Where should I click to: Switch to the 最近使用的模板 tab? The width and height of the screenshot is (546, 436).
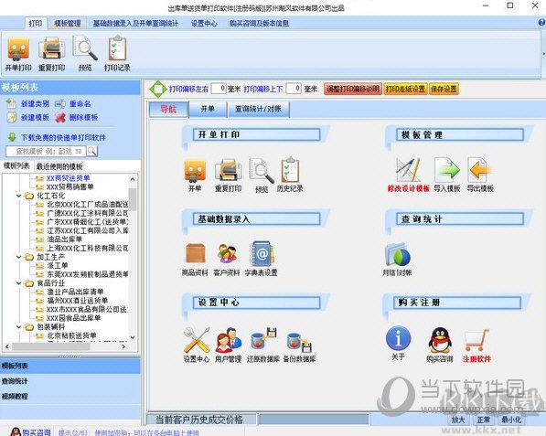point(59,166)
